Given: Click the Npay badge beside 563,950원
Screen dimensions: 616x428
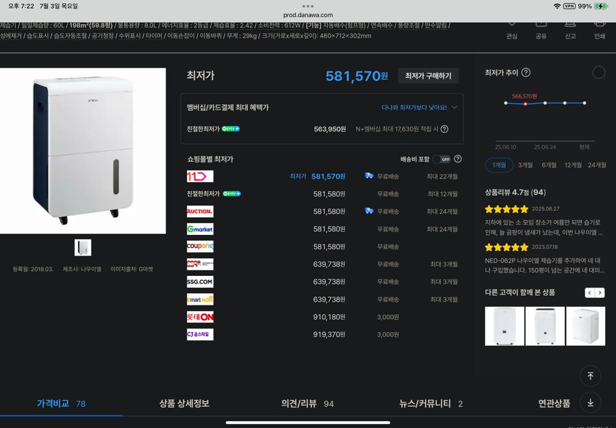Looking at the screenshot, I should [x=231, y=129].
